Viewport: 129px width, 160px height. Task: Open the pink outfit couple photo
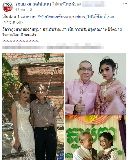click(96, 84)
